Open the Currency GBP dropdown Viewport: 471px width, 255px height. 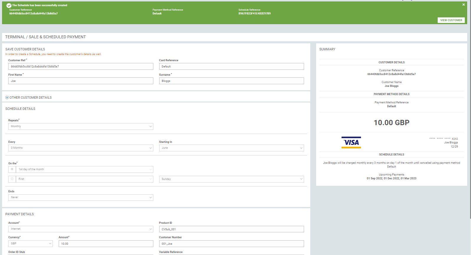[x=30, y=244]
